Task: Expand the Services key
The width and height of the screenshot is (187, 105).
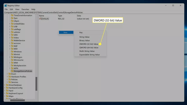Action: pyautogui.click(x=7, y=82)
